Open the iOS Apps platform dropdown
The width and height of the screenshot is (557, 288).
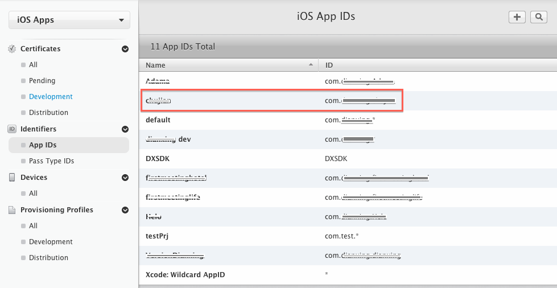point(69,20)
